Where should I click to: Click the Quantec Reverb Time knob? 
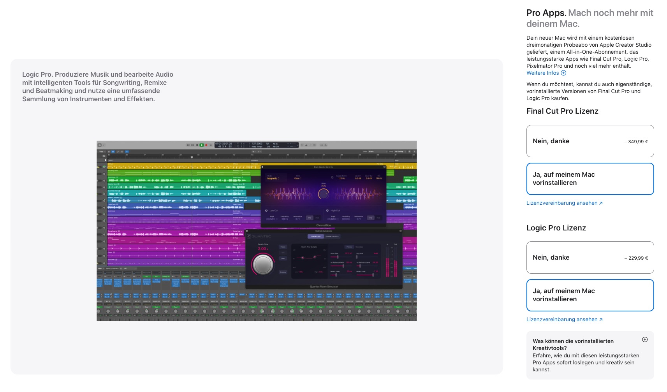tap(262, 265)
